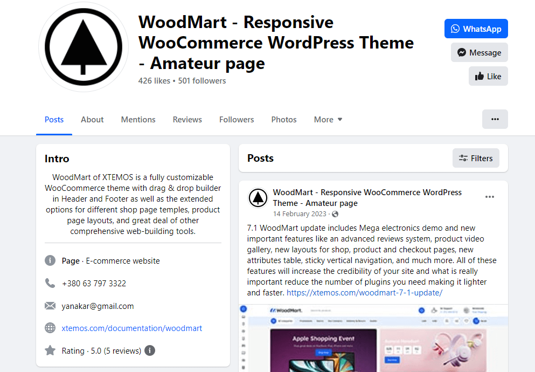The height and width of the screenshot is (372, 535).
Task: Click the Intro section heading
Action: click(57, 159)
